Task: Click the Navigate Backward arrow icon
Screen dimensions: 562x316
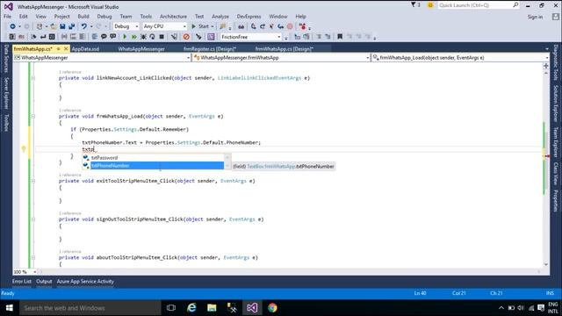Action: point(12,26)
